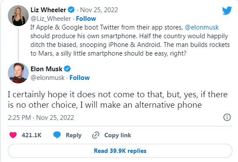Open the 2:25 PM Nov 25, 2022 timestamp

point(41,118)
